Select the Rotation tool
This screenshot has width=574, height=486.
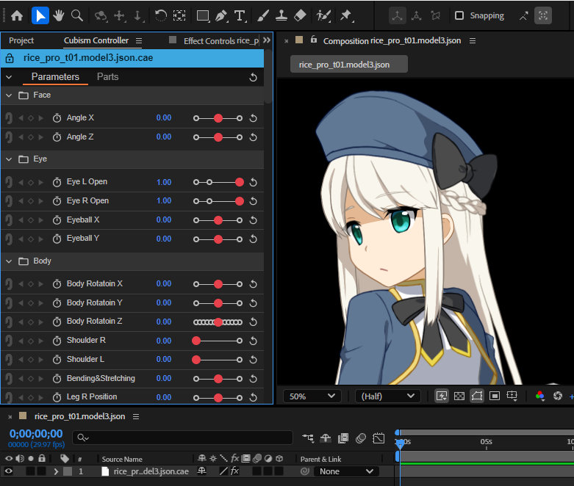[160, 15]
